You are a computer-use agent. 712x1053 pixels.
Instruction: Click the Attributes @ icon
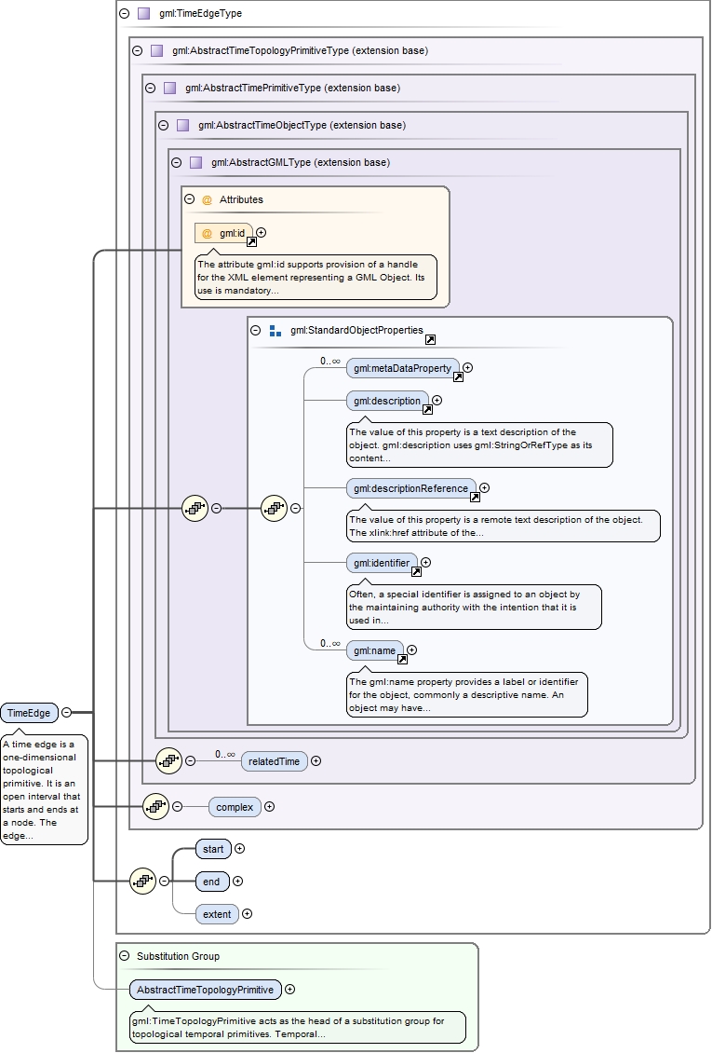(208, 199)
